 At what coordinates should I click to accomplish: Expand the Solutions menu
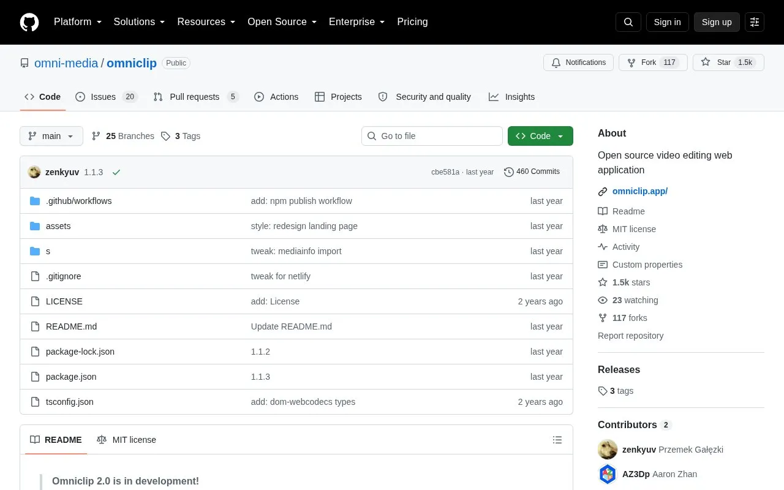(x=140, y=22)
